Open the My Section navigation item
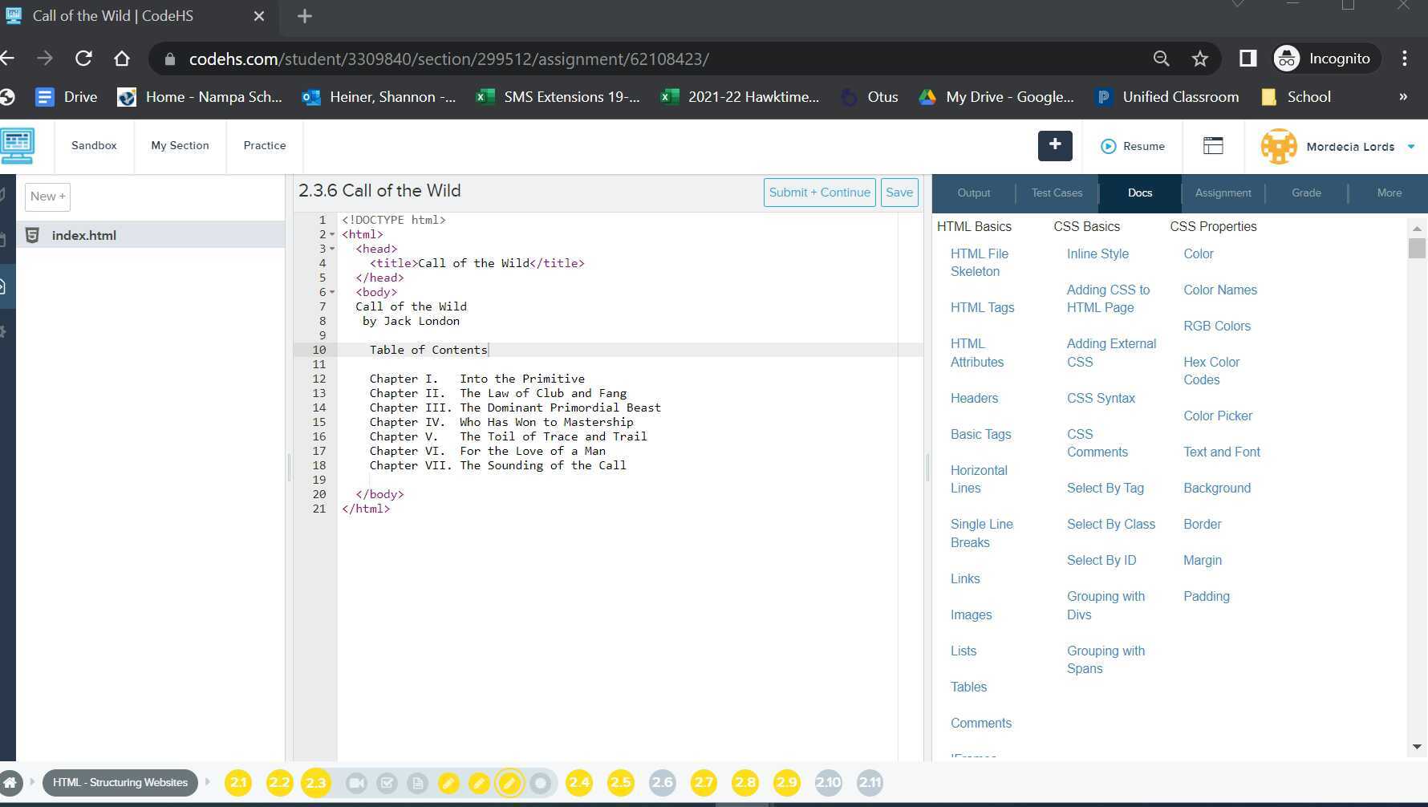 click(180, 145)
